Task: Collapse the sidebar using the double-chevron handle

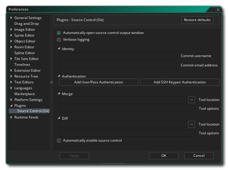Action: click(52, 82)
